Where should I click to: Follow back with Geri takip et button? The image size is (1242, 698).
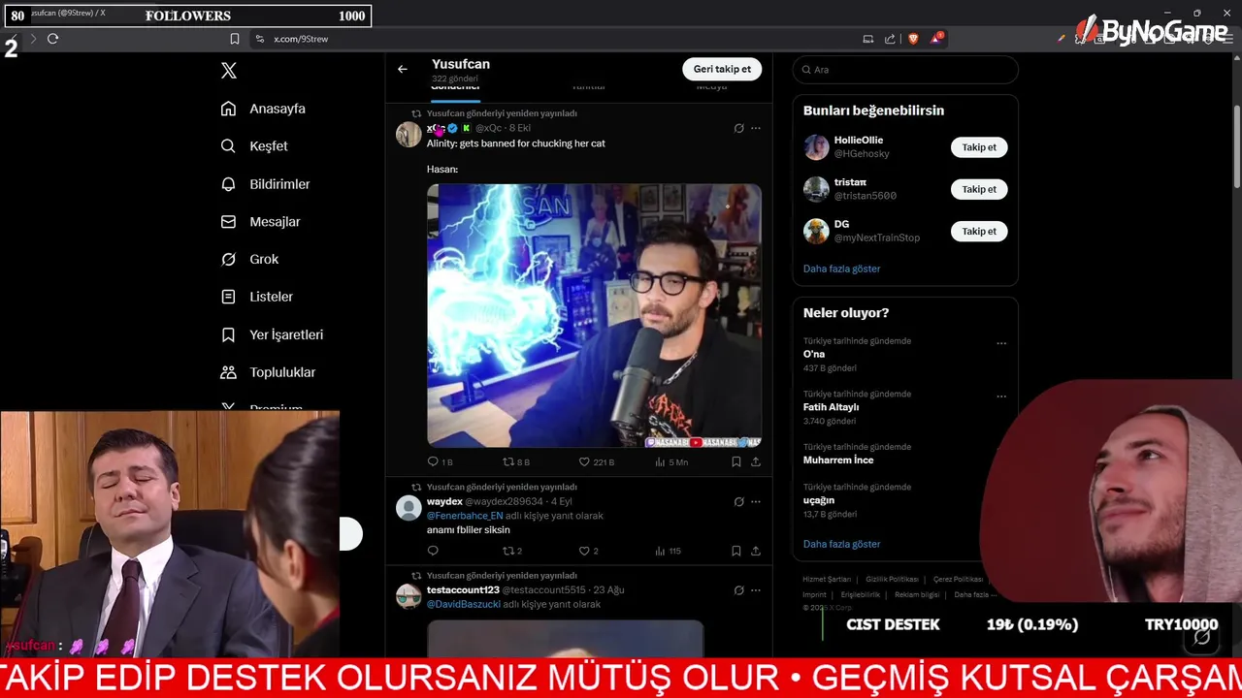722,69
